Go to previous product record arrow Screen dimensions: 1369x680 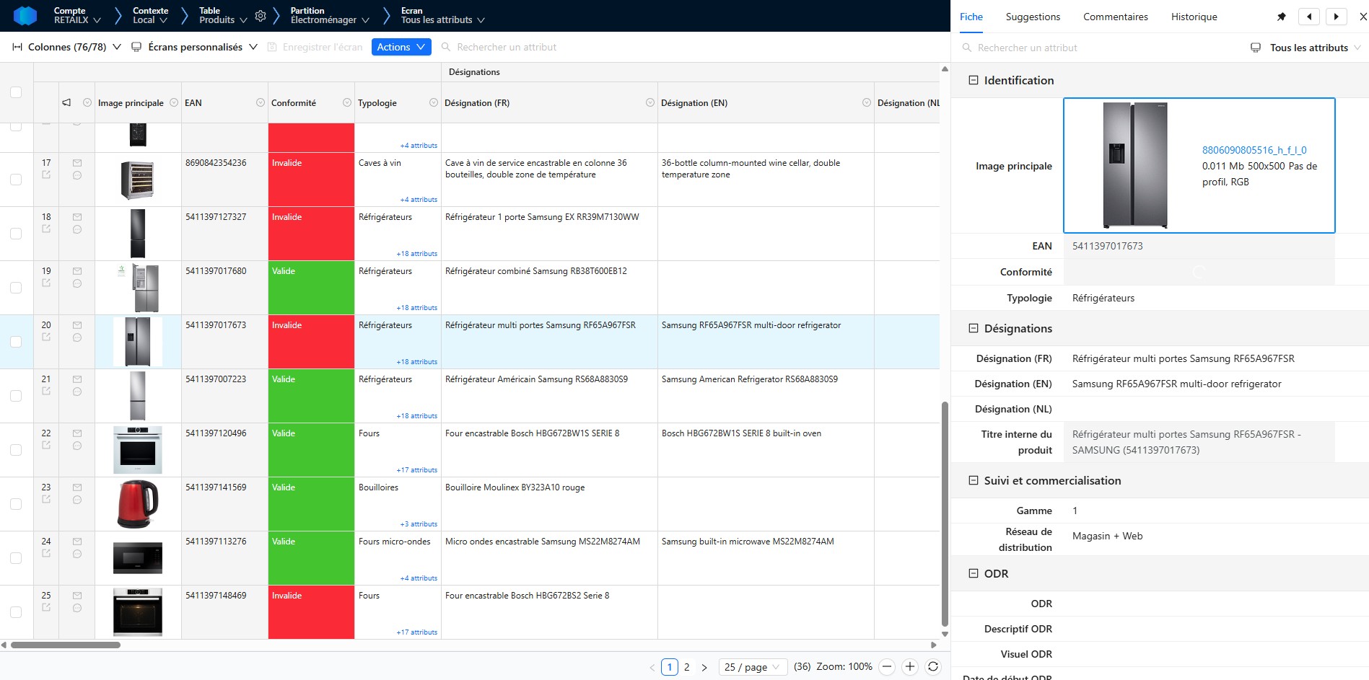(x=1308, y=17)
